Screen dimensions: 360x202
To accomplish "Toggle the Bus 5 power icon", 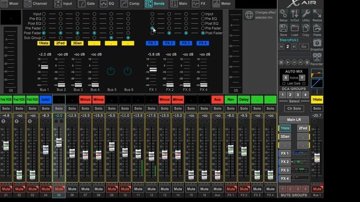I will (x=111, y=71).
